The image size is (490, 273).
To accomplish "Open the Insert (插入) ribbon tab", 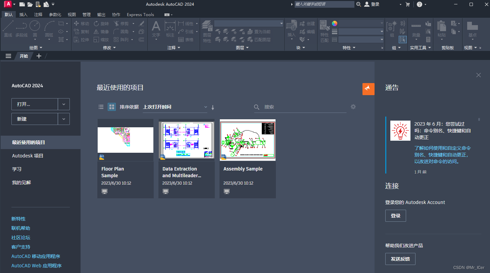I will pyautogui.click(x=23, y=14).
